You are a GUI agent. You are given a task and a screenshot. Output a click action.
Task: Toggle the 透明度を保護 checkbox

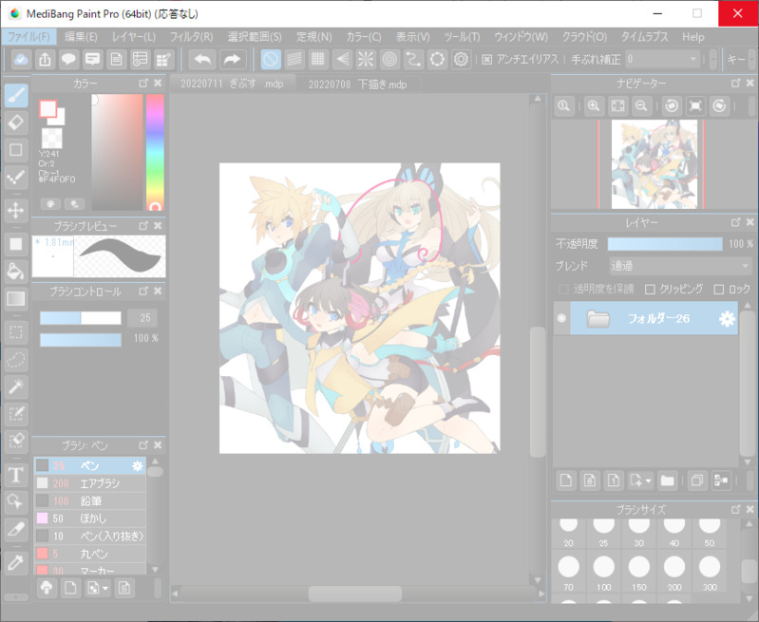click(563, 290)
